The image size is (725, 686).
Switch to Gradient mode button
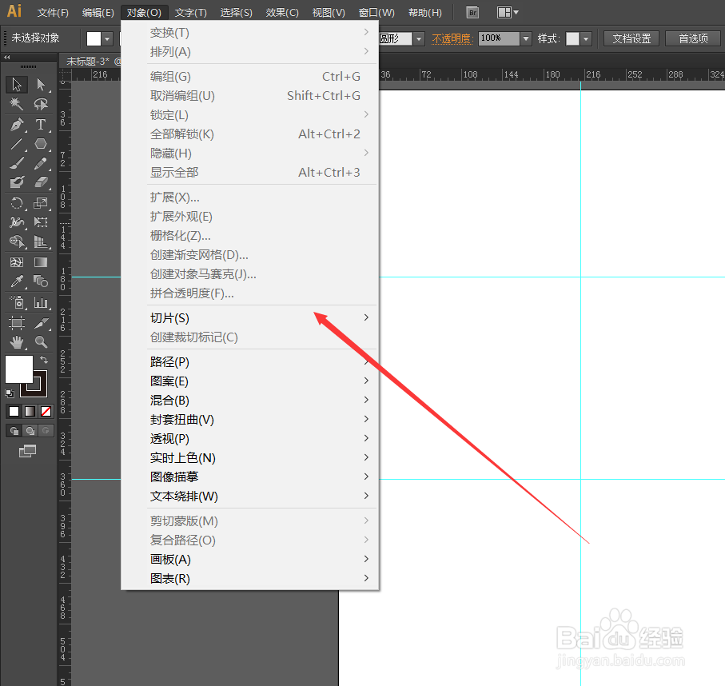[30, 411]
